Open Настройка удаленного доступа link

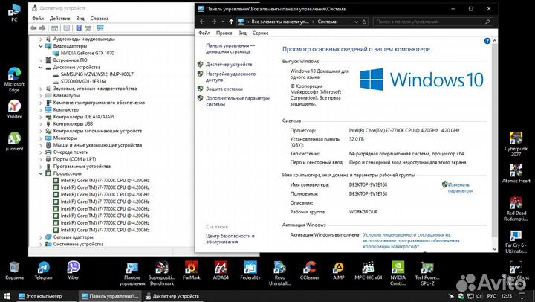pos(230,77)
